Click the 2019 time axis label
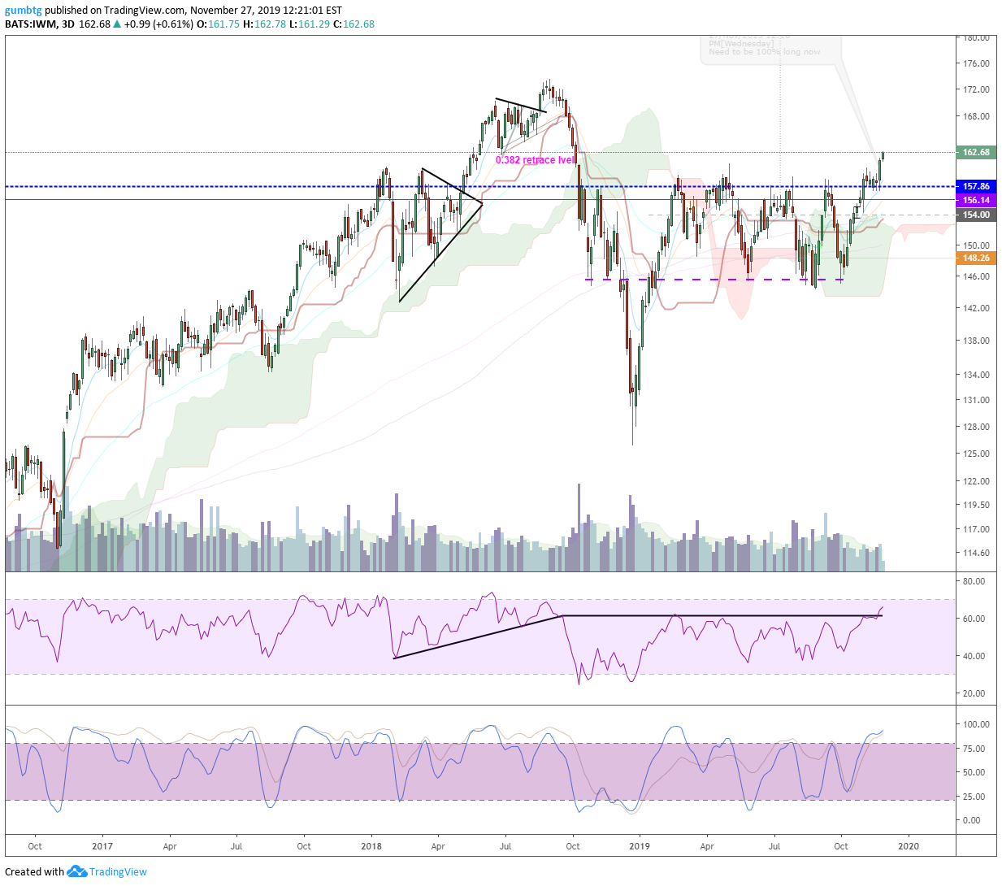 (640, 846)
